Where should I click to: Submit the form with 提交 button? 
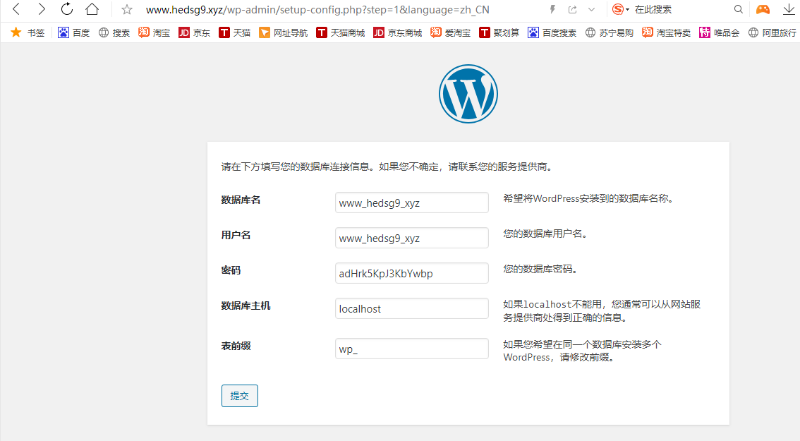240,396
